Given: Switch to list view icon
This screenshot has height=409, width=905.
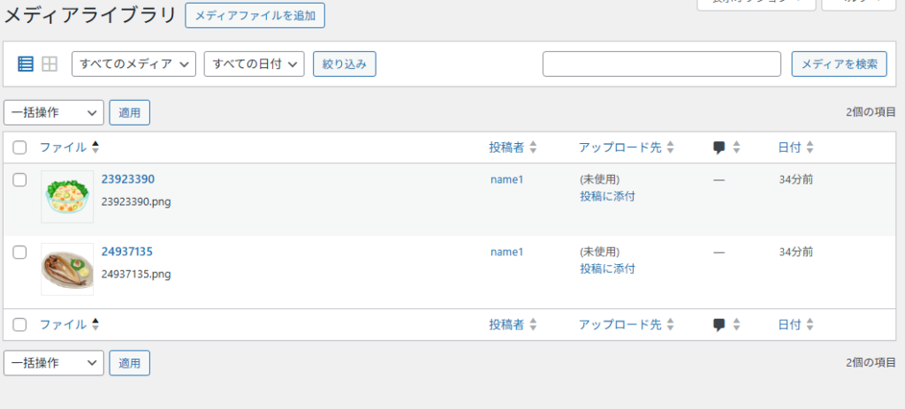Looking at the screenshot, I should pos(26,64).
